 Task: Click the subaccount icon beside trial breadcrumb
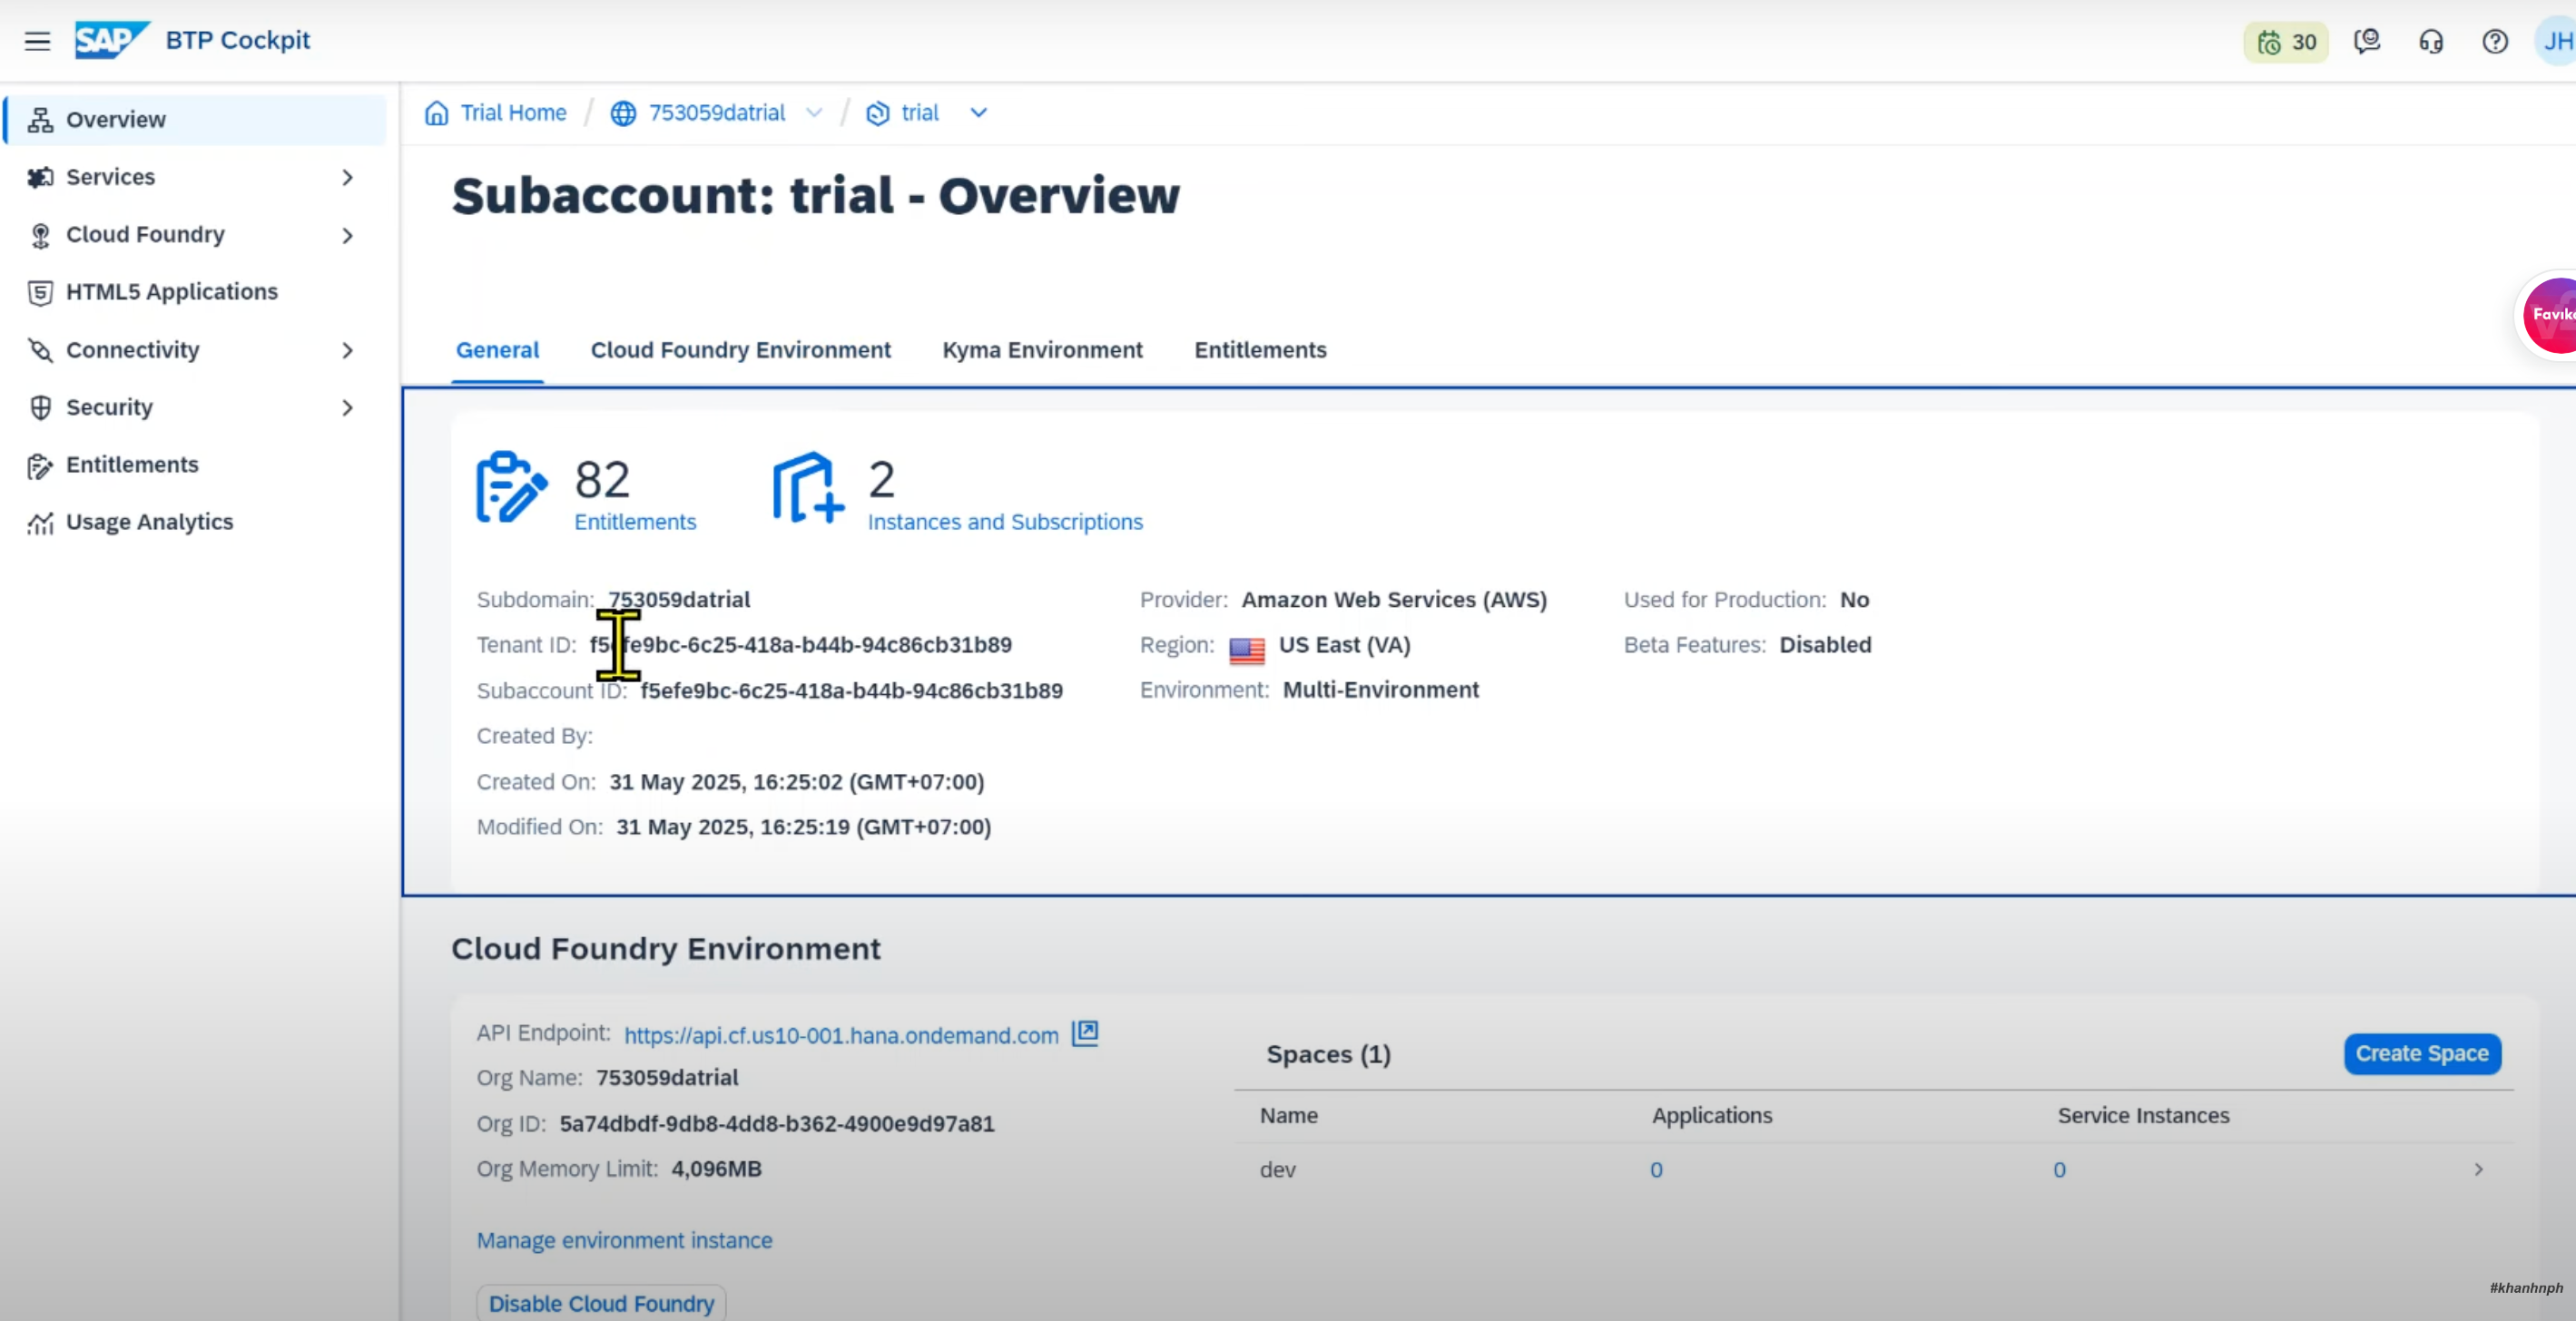877,114
